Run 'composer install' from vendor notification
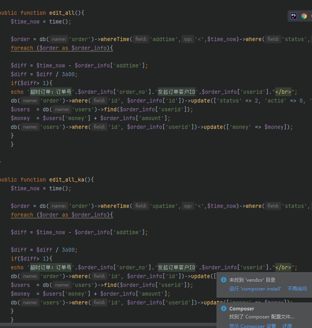The image size is (312, 328). 255,289
